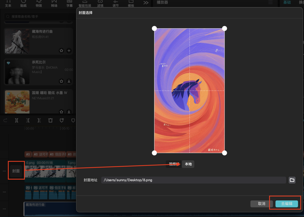Viewport: 304px width, 217px height.
Task: Expand more tools with the >> arrow
Action: (146, 3)
